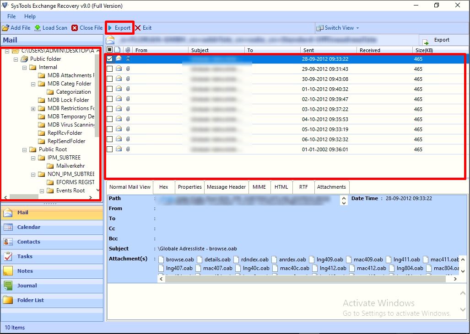Click the MDB Virus Scanning folder icon
Screen dimensions: 470x334
click(x=42, y=124)
